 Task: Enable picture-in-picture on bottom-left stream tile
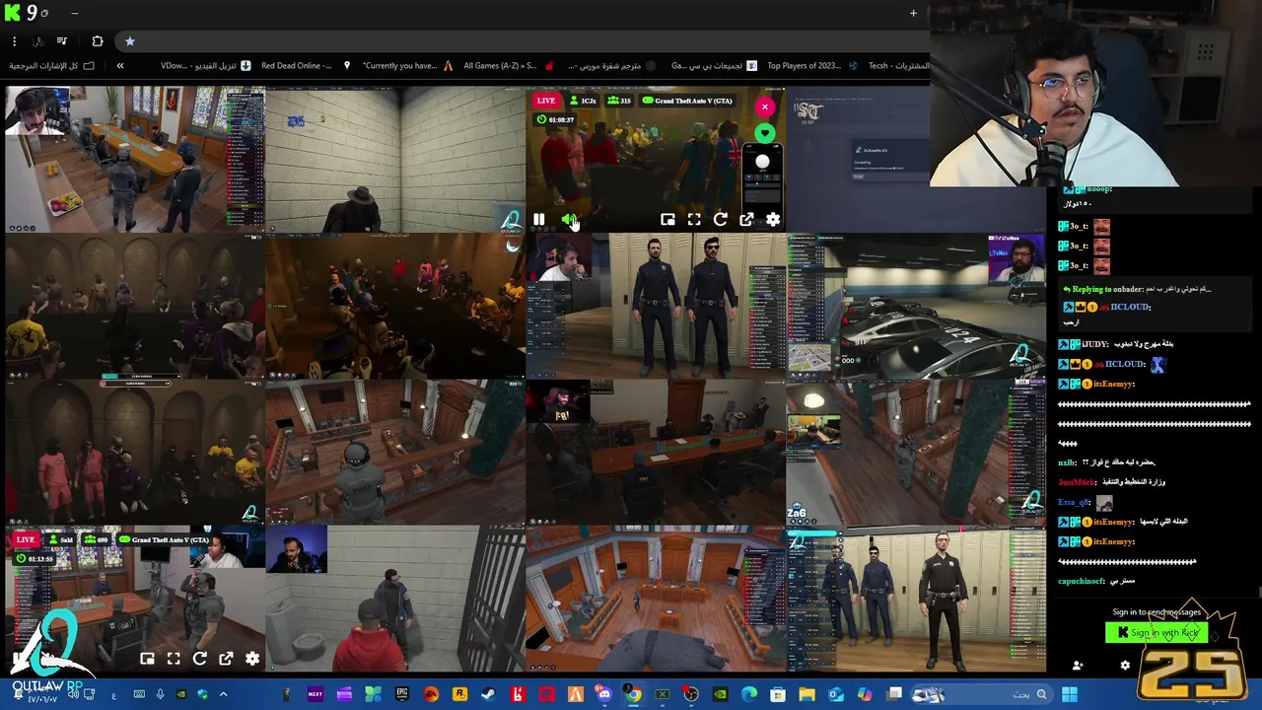click(x=147, y=659)
